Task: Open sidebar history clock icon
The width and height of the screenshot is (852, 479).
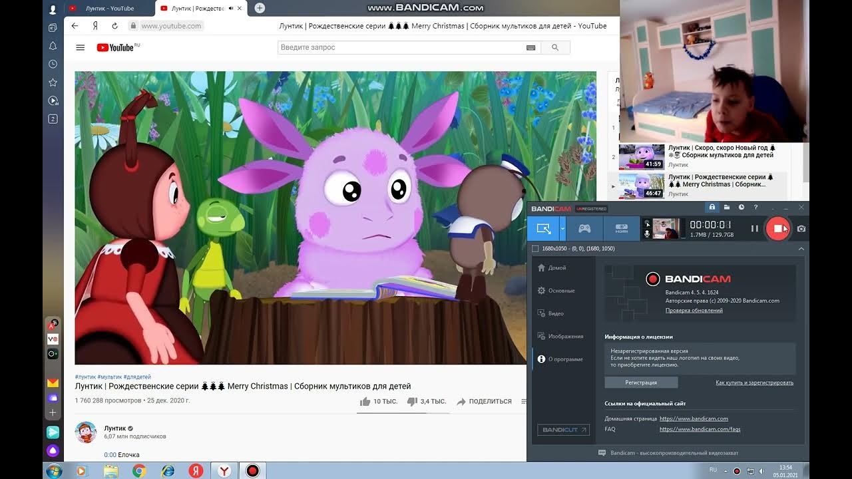Action: 53,64
